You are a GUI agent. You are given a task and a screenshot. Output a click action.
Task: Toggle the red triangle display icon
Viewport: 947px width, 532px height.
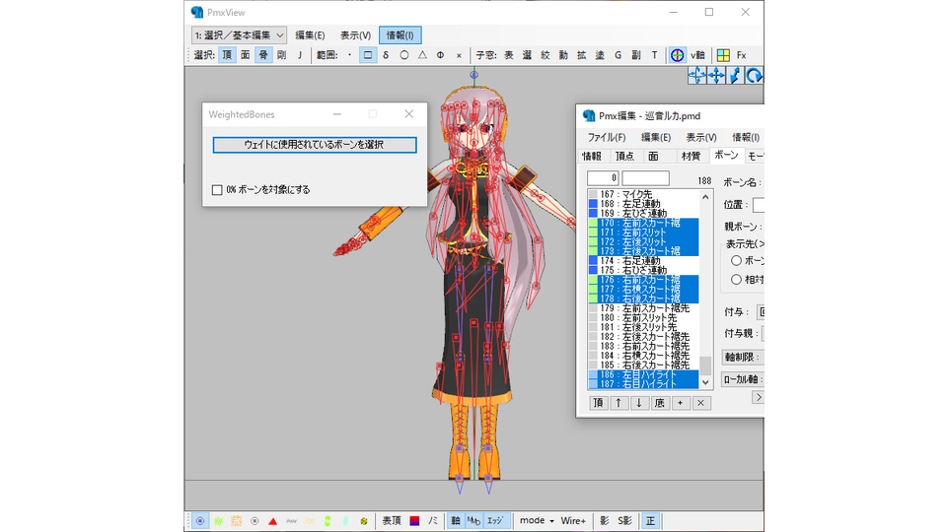coord(272,521)
